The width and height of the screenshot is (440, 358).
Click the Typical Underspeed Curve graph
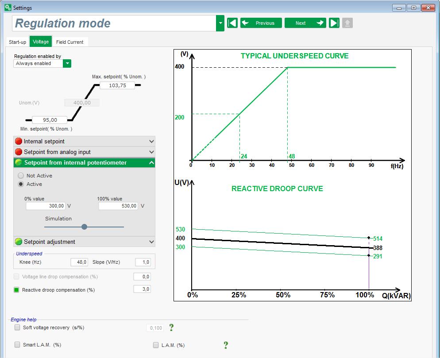(293, 111)
